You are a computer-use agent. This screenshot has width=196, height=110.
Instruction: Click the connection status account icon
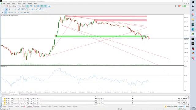tap(183, 6)
